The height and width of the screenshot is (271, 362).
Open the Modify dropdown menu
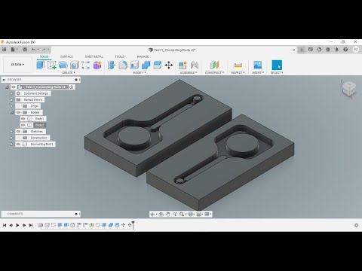point(140,72)
